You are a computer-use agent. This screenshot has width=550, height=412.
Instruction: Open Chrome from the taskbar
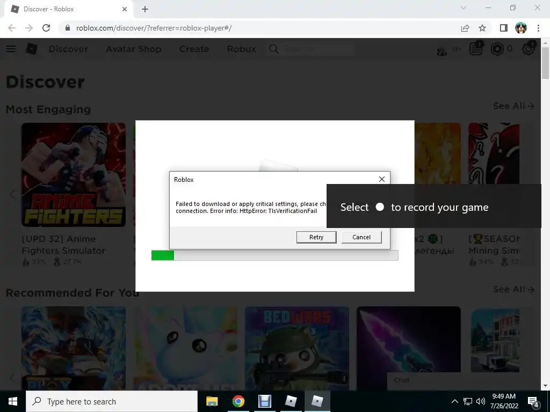tap(238, 401)
